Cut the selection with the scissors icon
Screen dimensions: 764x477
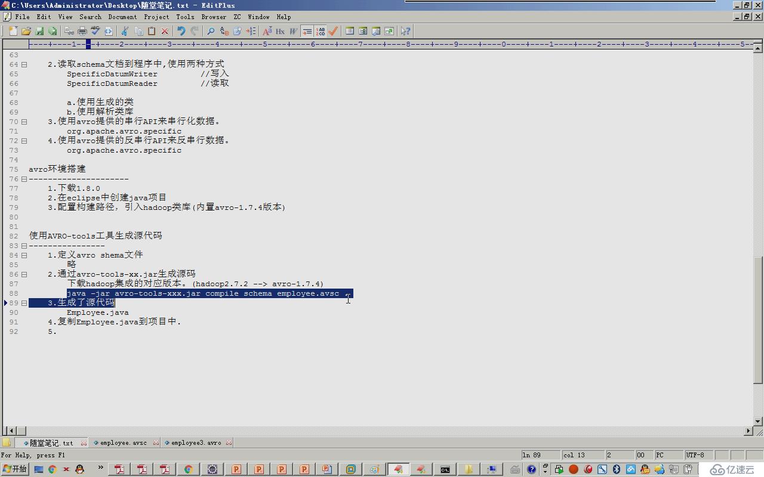[x=125, y=31]
